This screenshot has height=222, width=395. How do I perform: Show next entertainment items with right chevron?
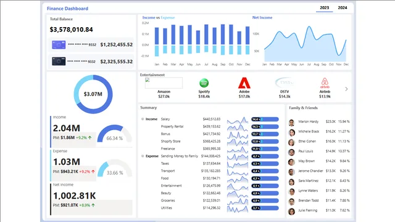(346, 89)
